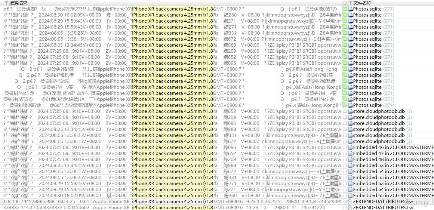Viewport: 434px width, 210px height.
Task: Check Photos.sqlite box in 13:38:25 row
Action: click(x=345, y=33)
